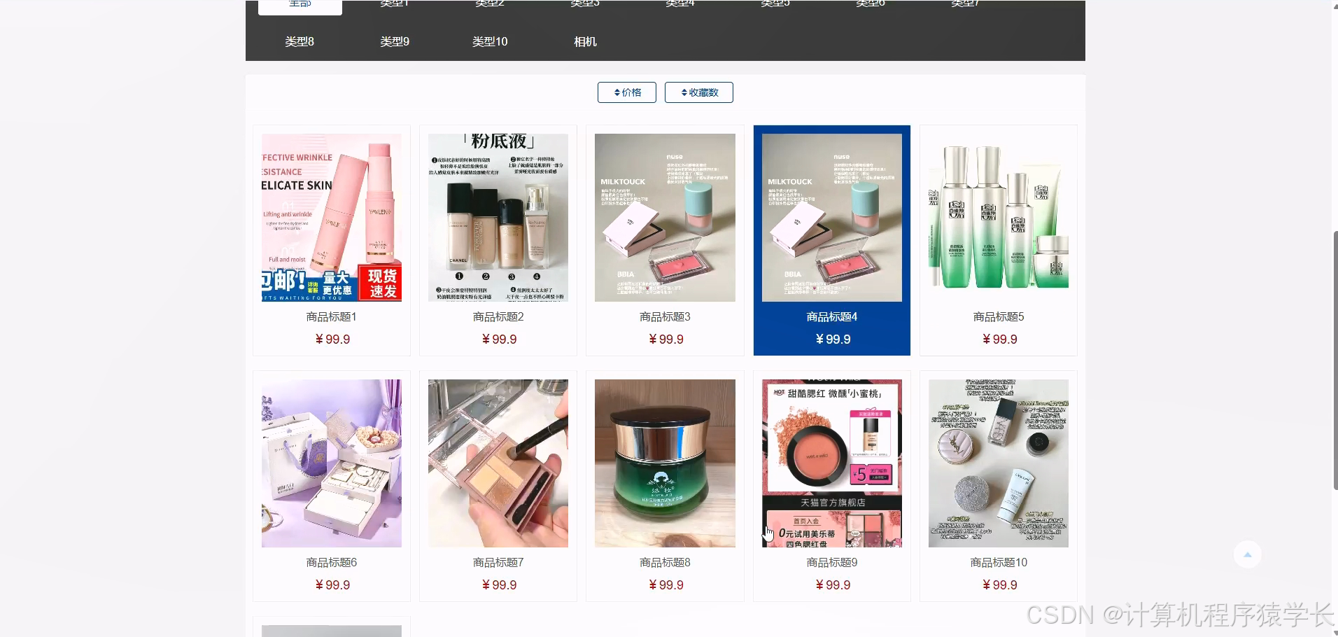The width and height of the screenshot is (1338, 637).
Task: Click the ¥99.9 price under 商品标题10
Action: pos(1000,585)
